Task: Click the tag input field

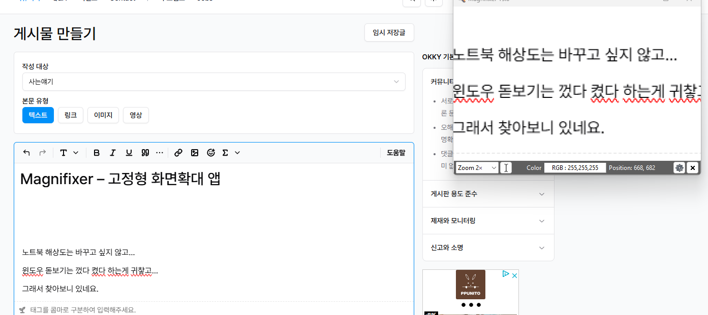Action: point(213,309)
